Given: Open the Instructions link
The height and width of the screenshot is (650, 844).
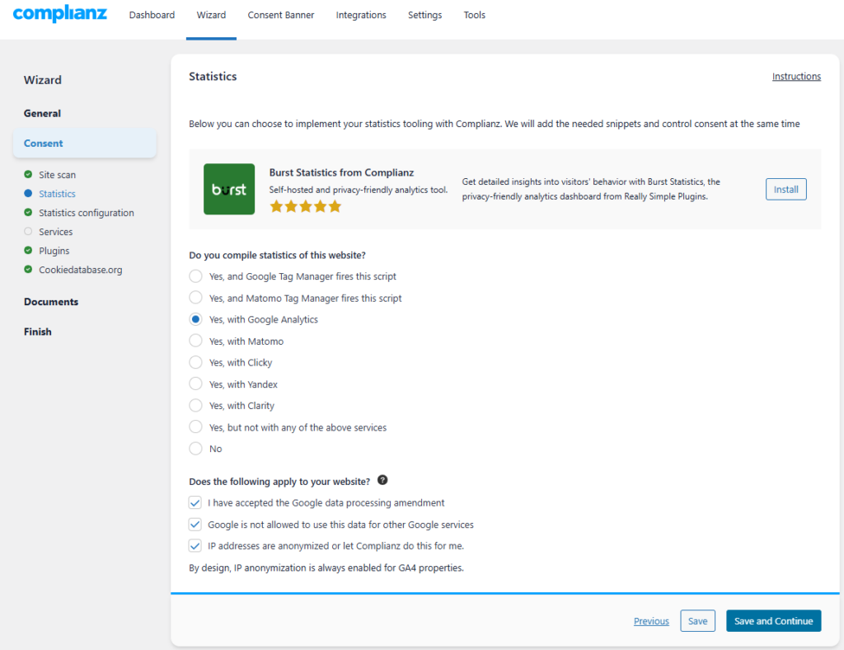Looking at the screenshot, I should [x=796, y=77].
